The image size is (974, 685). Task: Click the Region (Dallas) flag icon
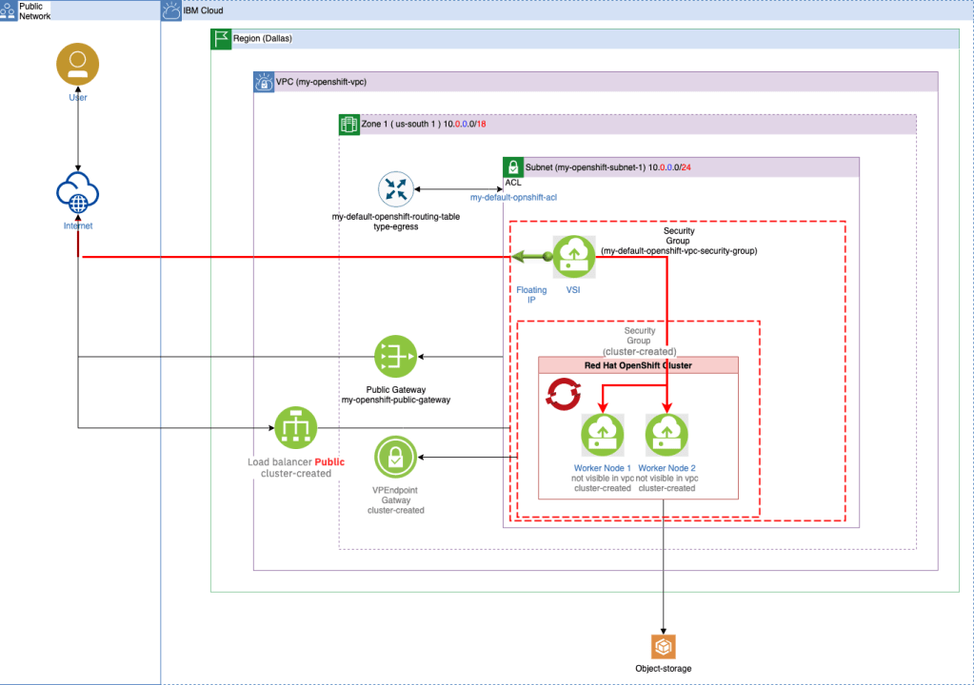(221, 39)
